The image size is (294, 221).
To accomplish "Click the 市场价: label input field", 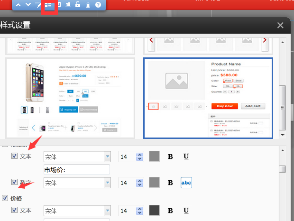I will (x=76, y=169).
